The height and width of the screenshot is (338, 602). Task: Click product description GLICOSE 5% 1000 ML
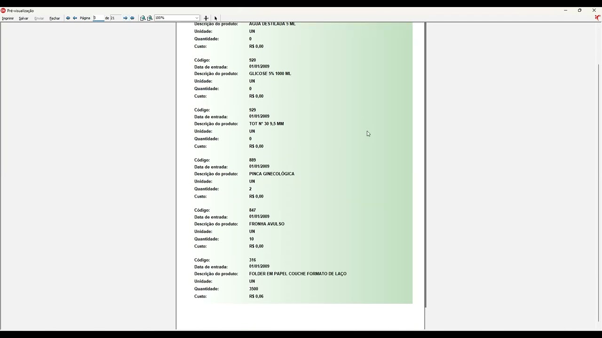tap(270, 74)
